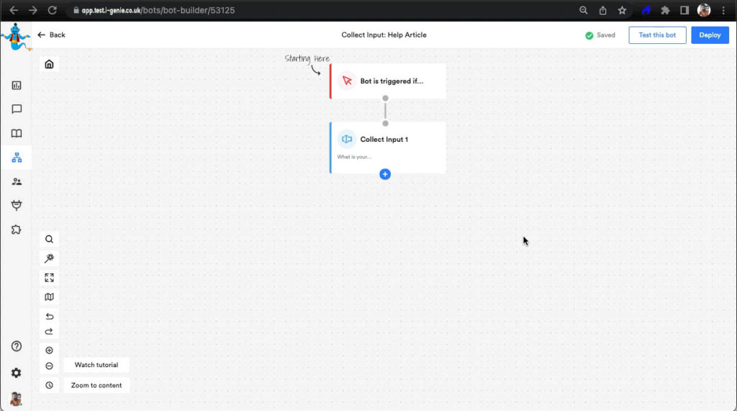Screen dimensions: 737x411
Task: Redo the last canvas action
Action: pos(49,332)
